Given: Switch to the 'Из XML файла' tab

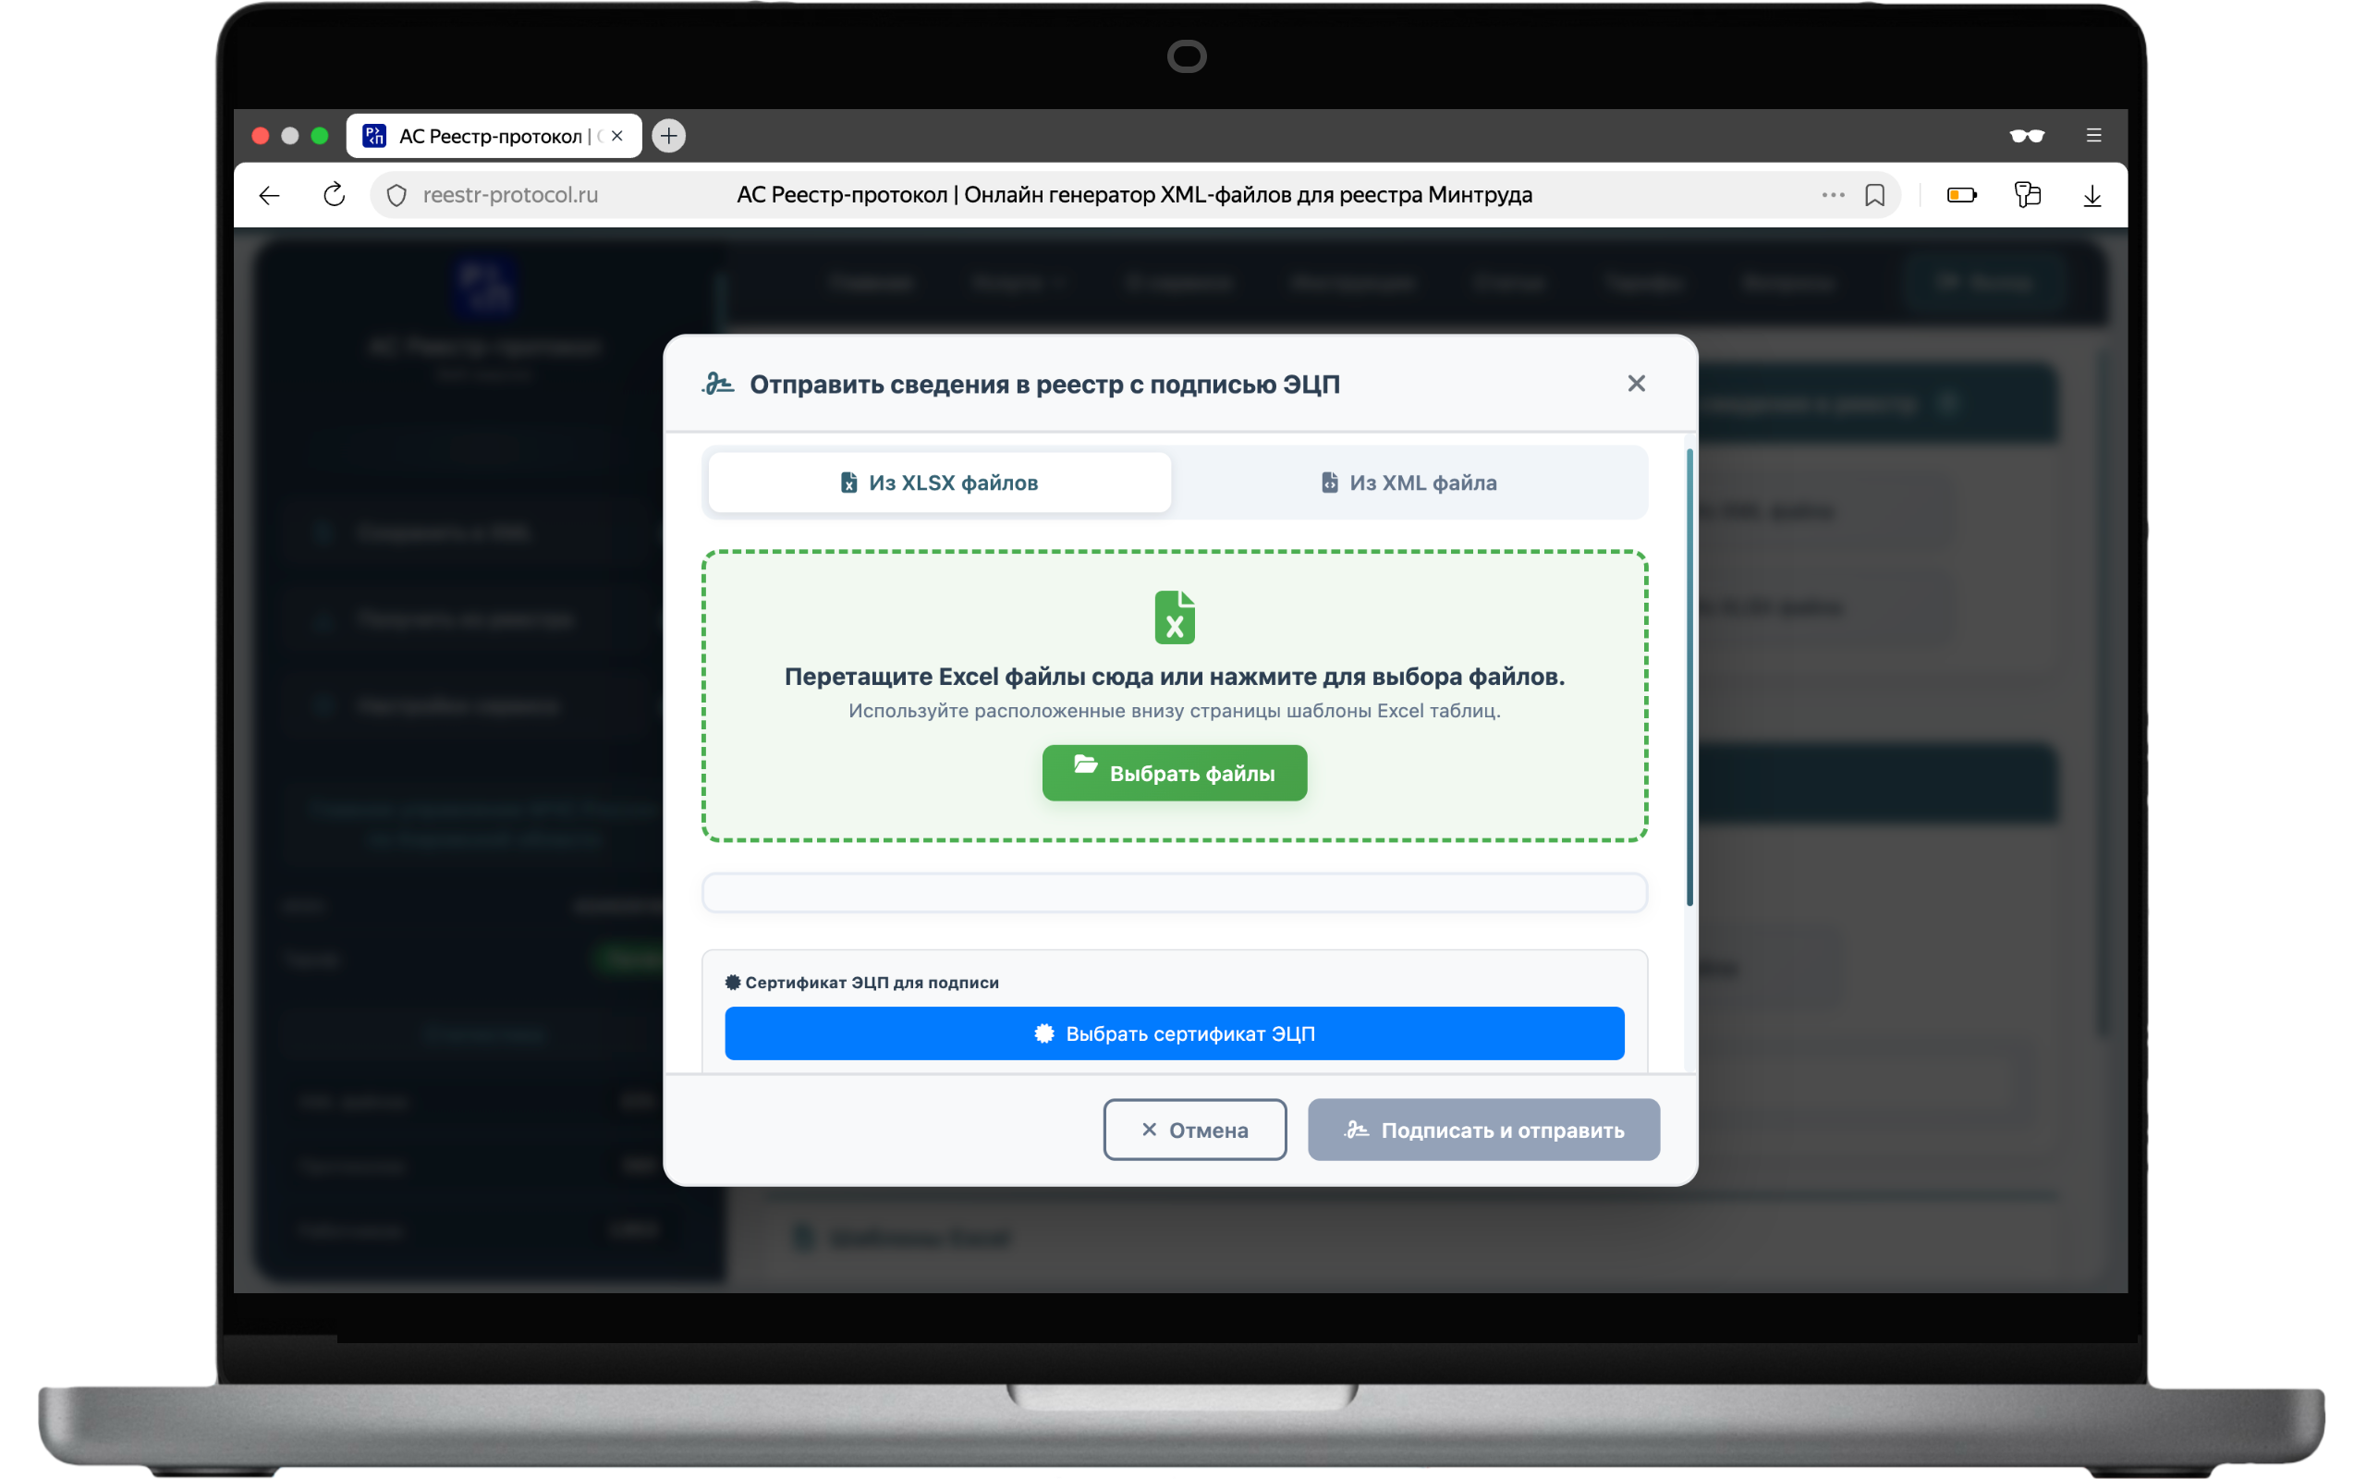Looking at the screenshot, I should coord(1409,483).
